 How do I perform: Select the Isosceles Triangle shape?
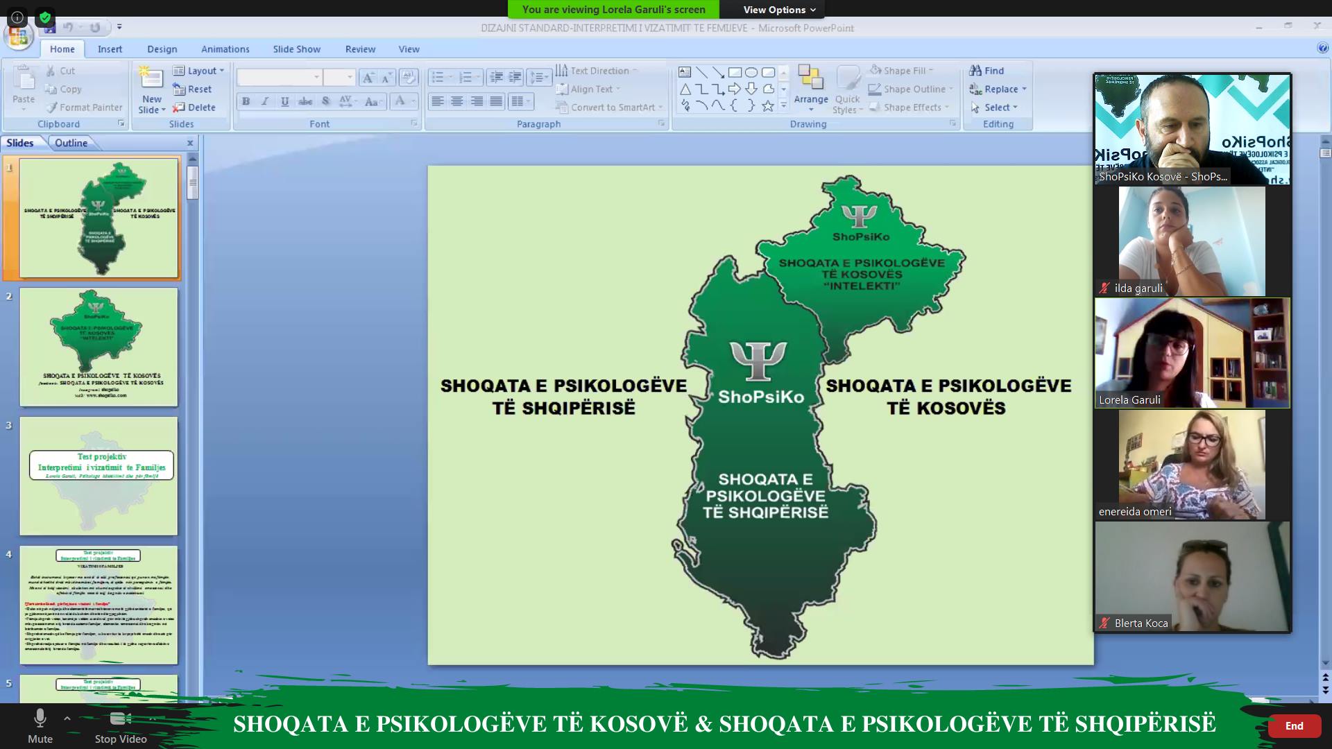click(x=685, y=89)
